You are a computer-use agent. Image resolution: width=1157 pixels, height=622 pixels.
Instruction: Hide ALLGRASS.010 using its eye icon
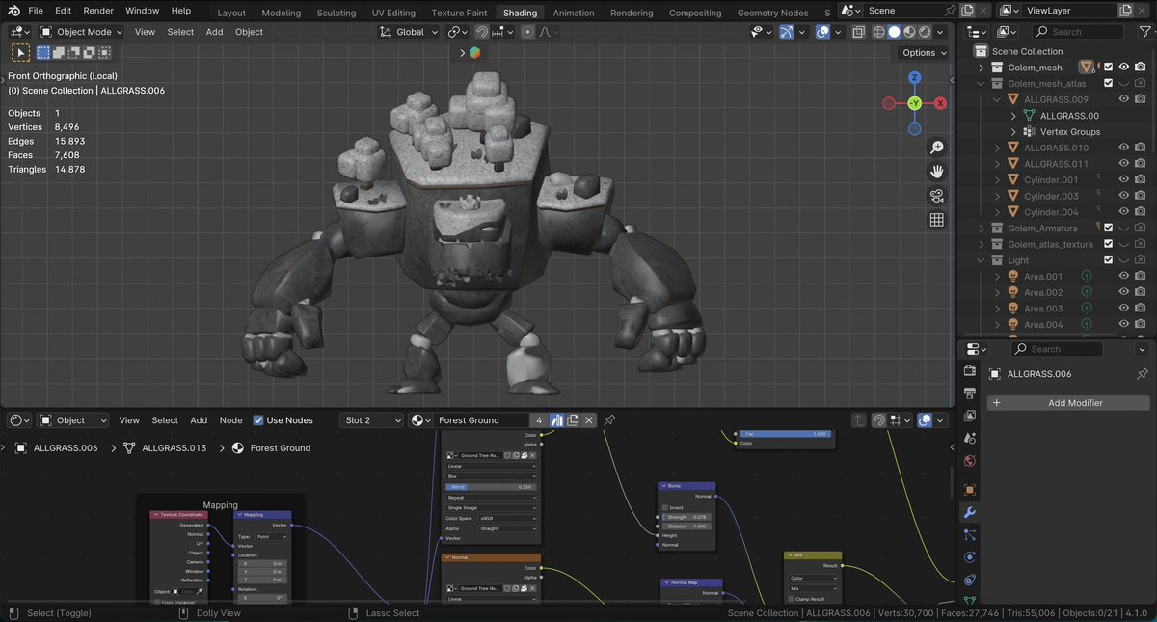click(x=1123, y=148)
